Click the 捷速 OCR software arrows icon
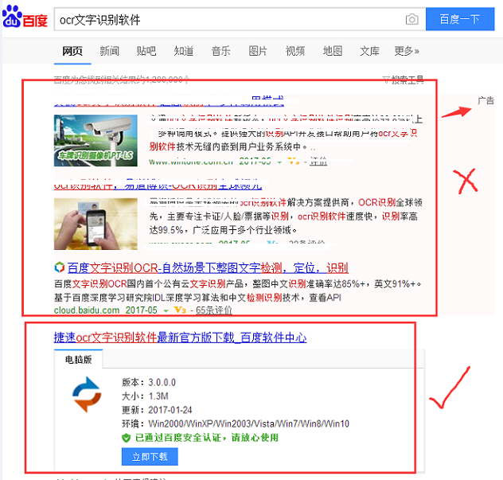 (87, 395)
